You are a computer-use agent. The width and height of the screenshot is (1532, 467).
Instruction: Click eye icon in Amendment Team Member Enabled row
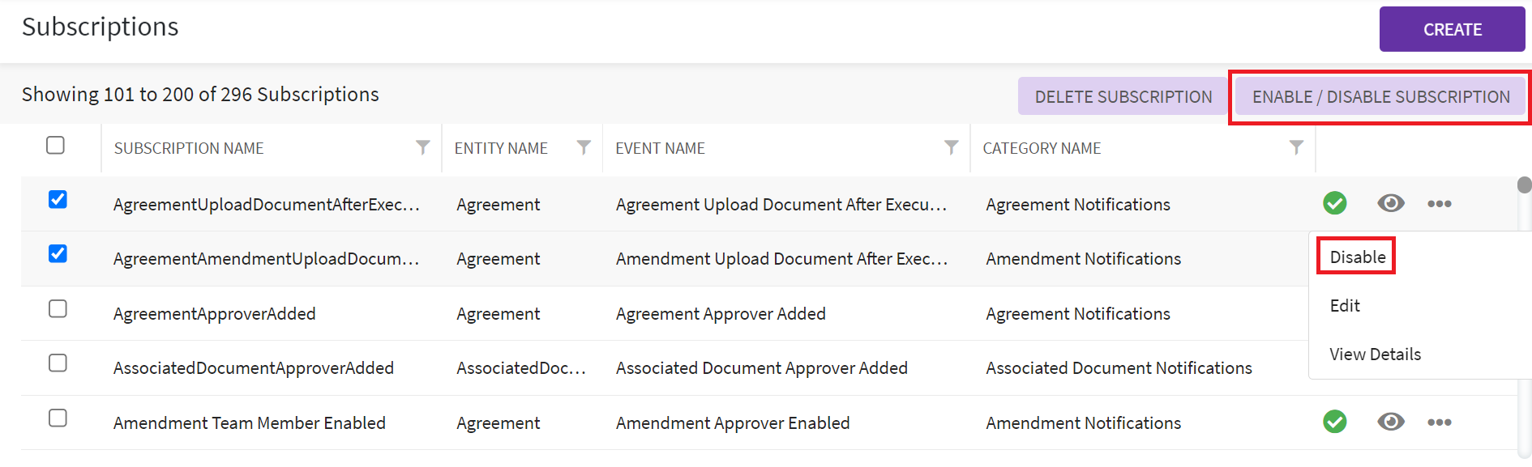tap(1390, 422)
